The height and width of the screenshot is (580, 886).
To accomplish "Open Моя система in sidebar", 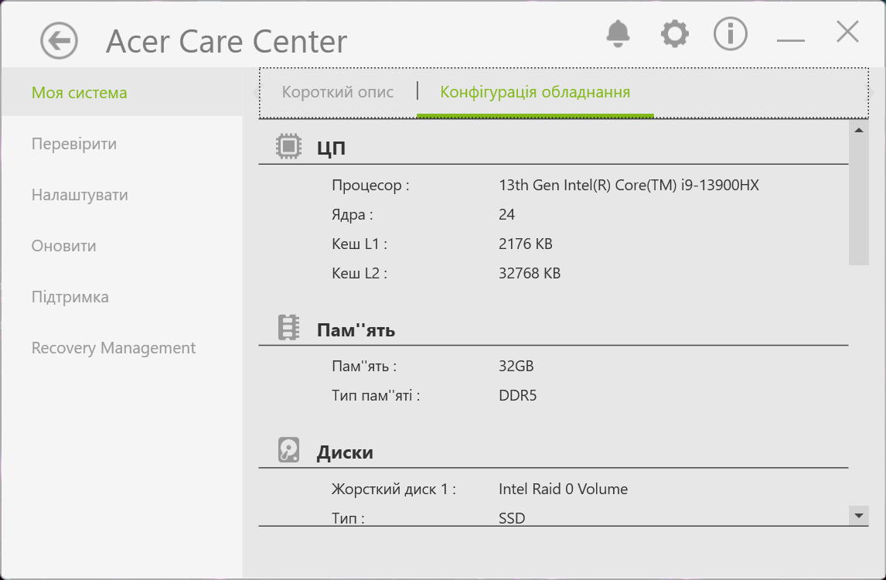I will [x=79, y=93].
